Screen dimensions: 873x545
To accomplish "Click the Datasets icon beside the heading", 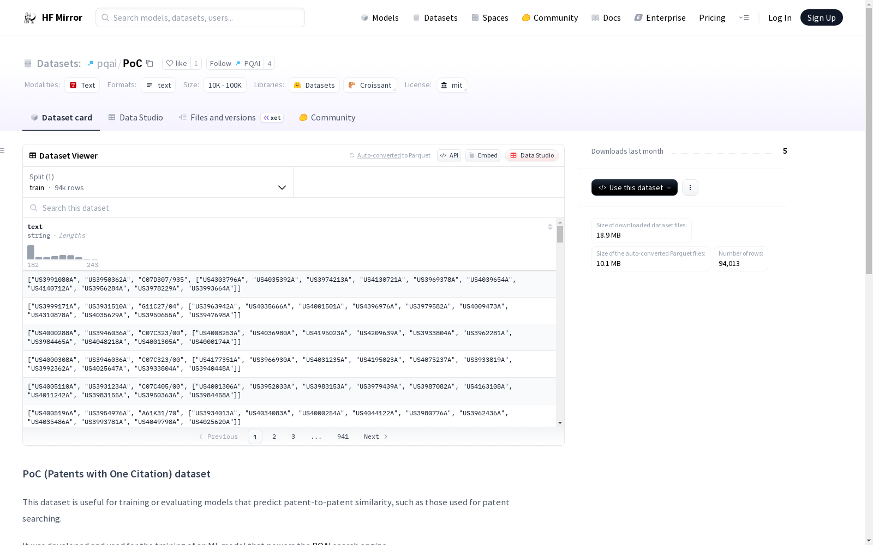I will pos(28,63).
